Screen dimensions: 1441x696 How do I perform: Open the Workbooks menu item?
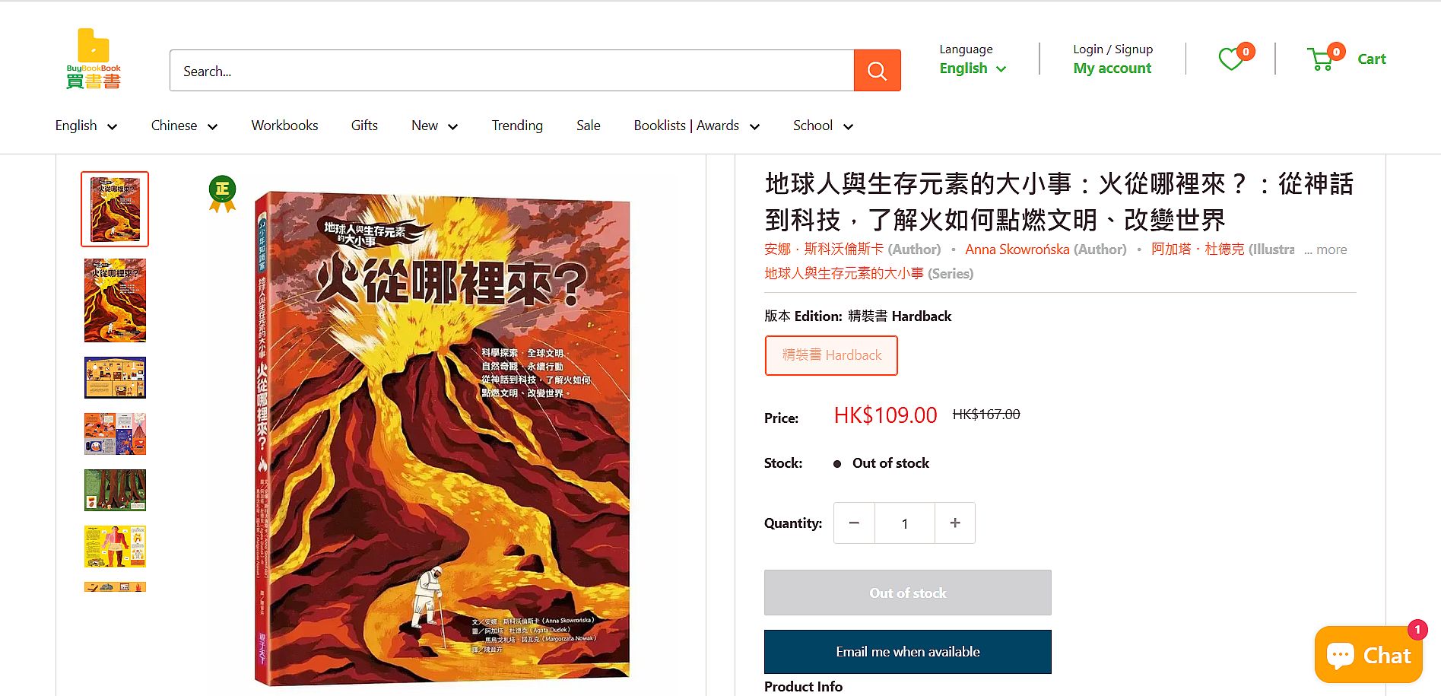tap(284, 126)
